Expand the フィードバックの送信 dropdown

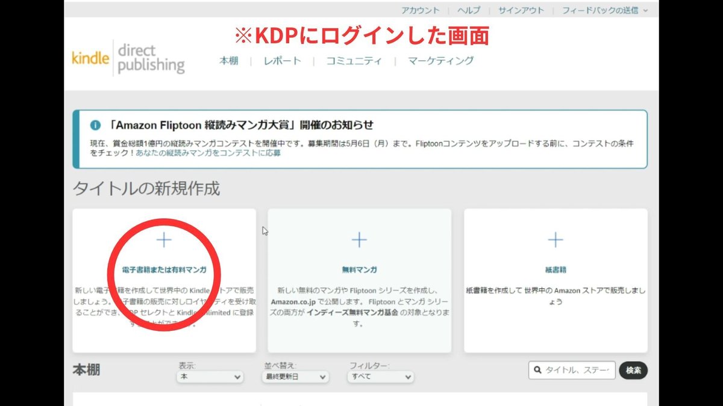605,10
